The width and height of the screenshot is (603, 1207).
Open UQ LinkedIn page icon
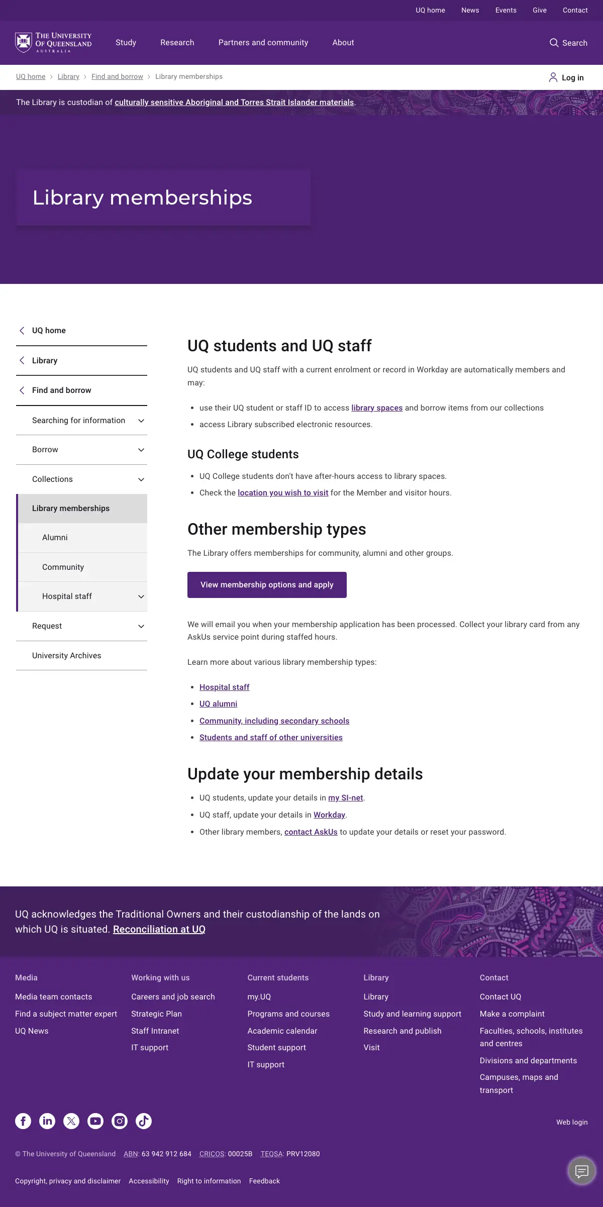pyautogui.click(x=47, y=1121)
